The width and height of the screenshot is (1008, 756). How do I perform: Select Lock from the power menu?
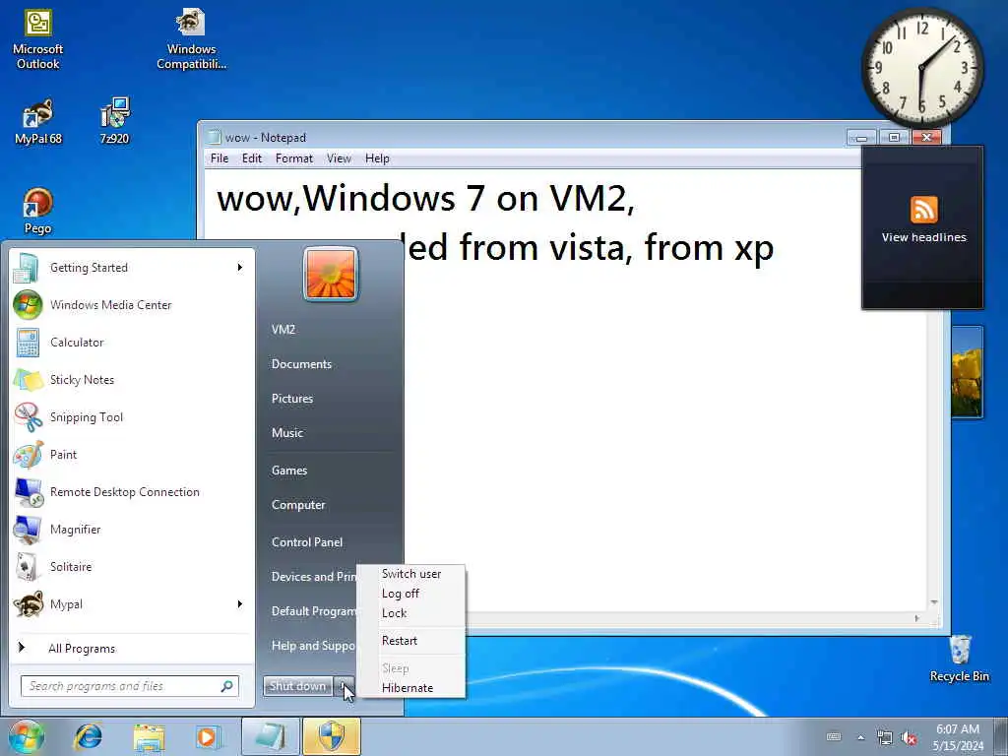tap(410, 612)
